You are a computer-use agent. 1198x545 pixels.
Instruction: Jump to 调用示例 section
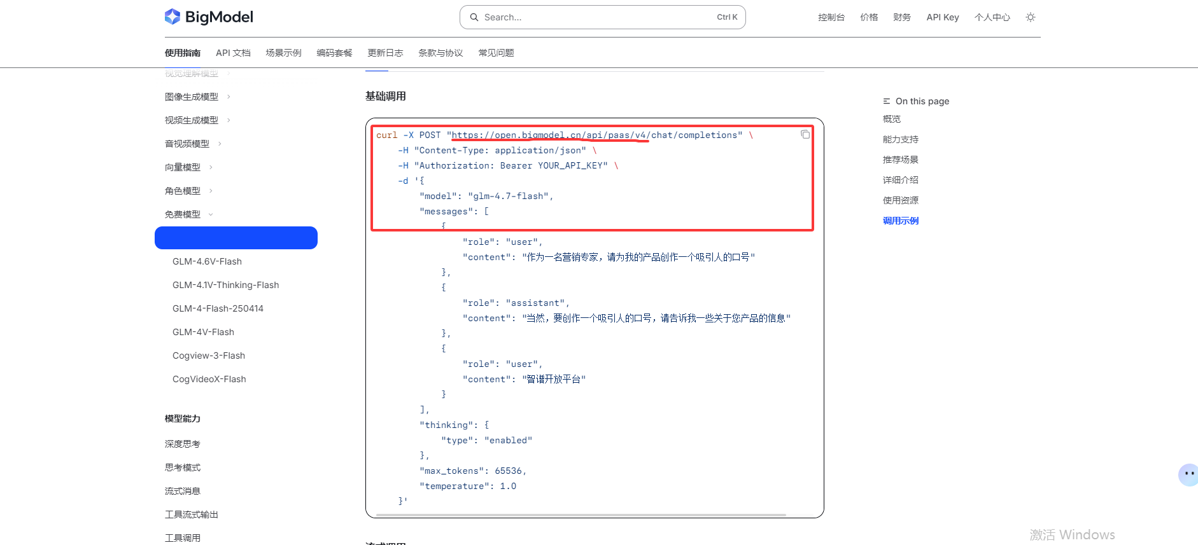click(x=901, y=221)
